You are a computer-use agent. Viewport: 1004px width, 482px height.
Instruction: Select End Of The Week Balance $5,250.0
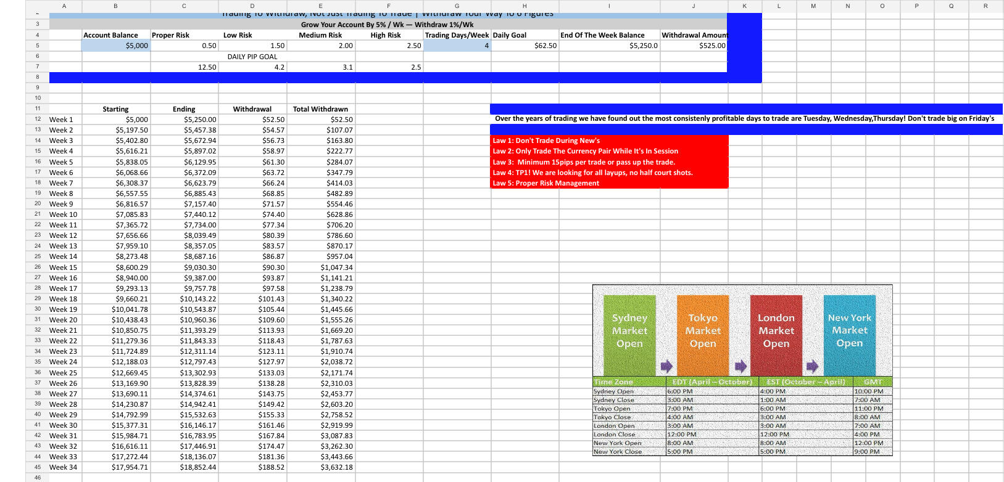pyautogui.click(x=609, y=46)
